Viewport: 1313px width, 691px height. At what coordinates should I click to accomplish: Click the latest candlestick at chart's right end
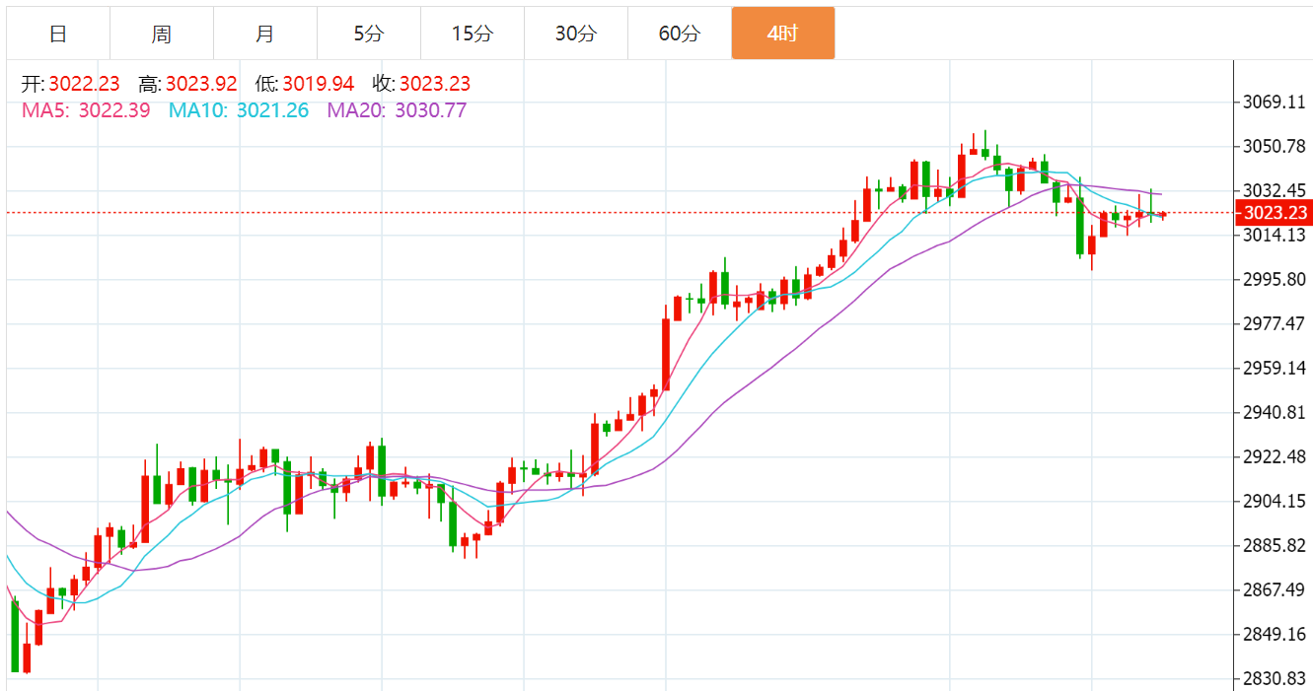click(x=1163, y=214)
